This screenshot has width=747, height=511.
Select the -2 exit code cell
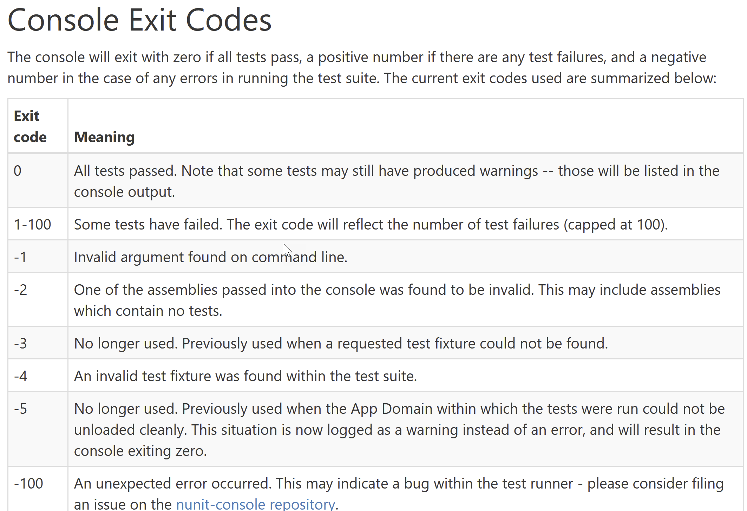tap(38, 300)
